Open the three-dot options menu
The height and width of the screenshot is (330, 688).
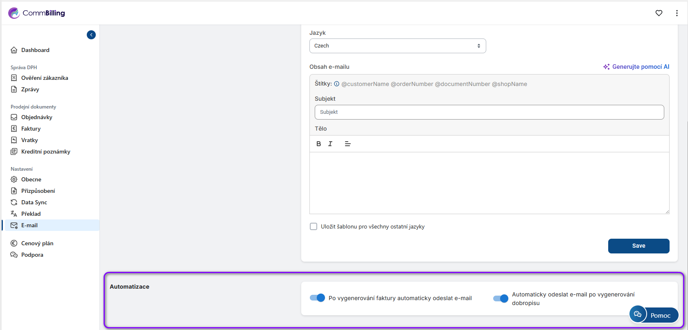[x=677, y=13]
